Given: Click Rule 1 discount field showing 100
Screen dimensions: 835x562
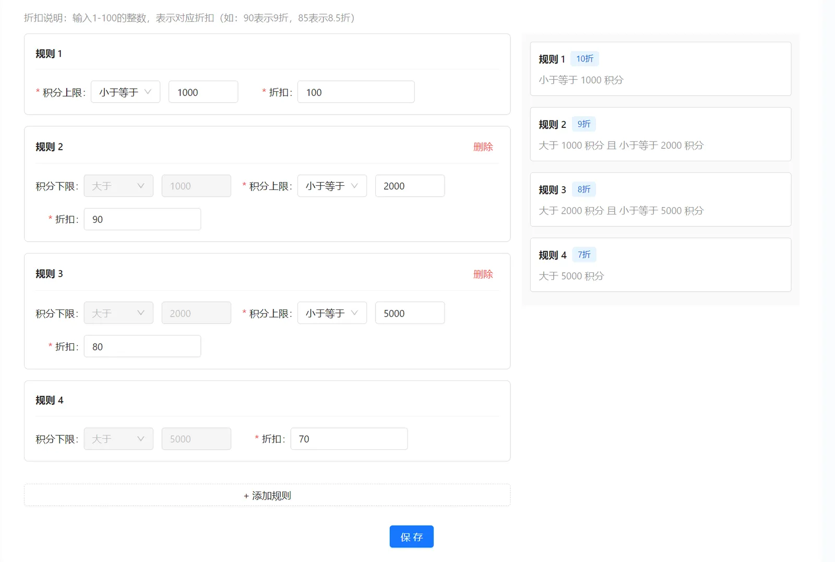Looking at the screenshot, I should 356,92.
